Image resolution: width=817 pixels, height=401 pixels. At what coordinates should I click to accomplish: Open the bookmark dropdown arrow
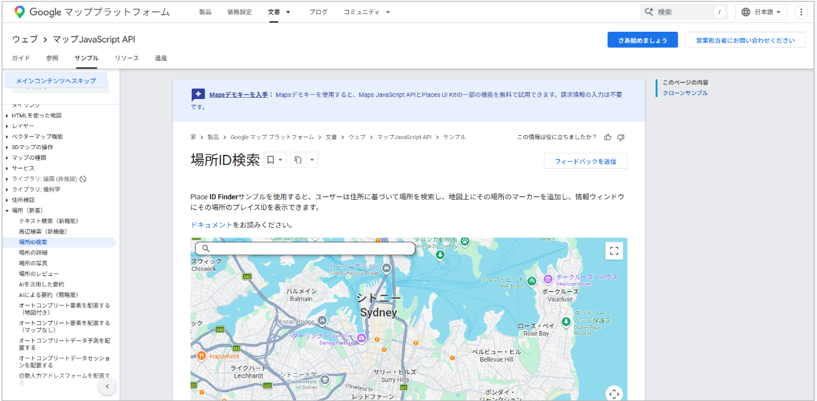(x=281, y=160)
